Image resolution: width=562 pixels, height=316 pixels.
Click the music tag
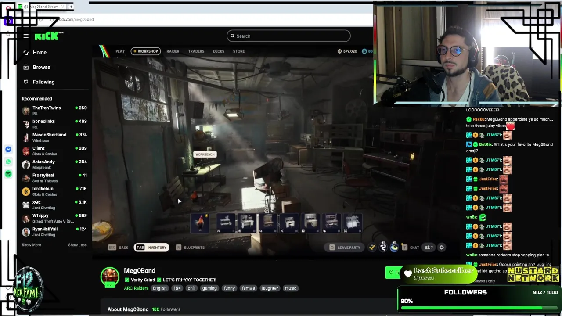291,288
